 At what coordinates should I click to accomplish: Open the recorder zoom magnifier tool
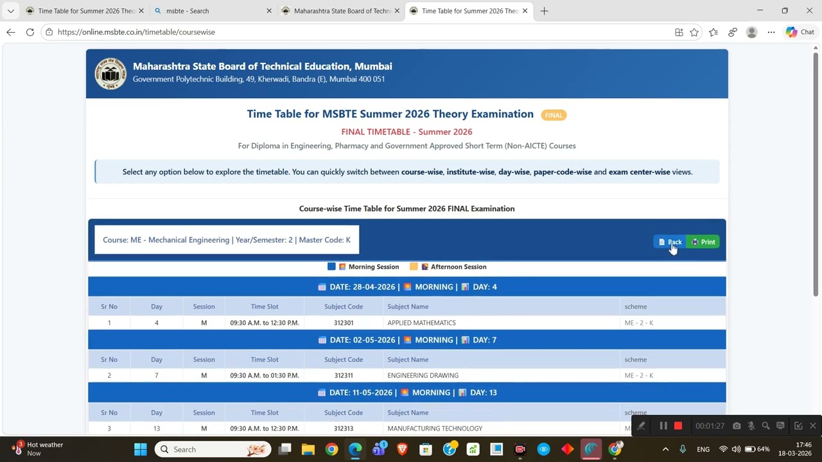point(765,425)
